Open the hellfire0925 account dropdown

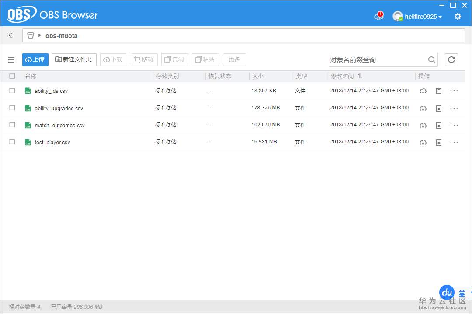click(x=423, y=17)
